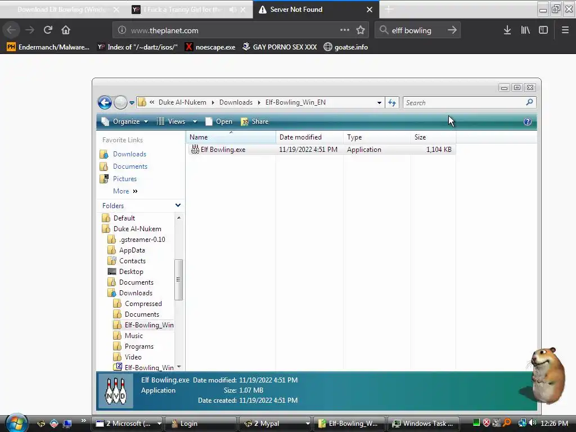Viewport: 576px width, 432px height.
Task: Open Pictures in Favorite Links
Action: pos(124,179)
